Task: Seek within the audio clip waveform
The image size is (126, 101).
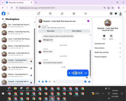Action: (77, 73)
